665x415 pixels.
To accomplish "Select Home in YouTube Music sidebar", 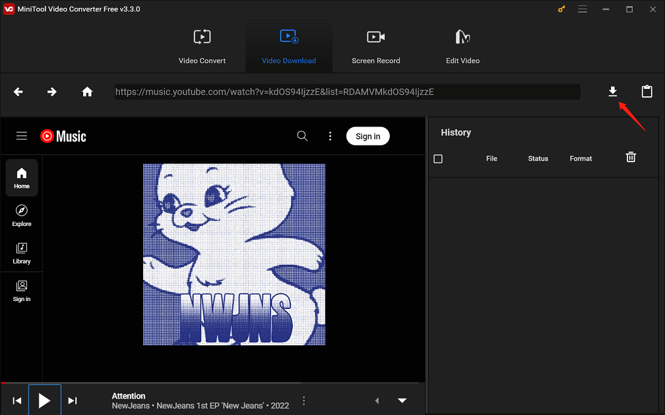I will point(22,178).
